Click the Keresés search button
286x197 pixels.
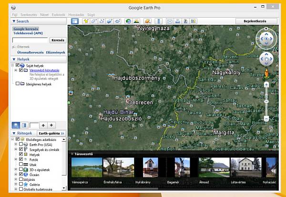coord(58,40)
